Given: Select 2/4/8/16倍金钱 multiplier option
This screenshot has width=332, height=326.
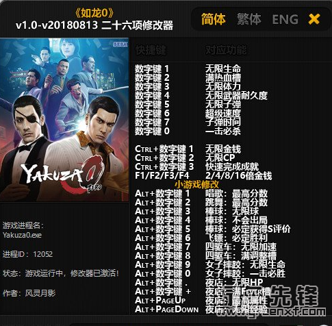Looking at the screenshot, I should (238, 175).
